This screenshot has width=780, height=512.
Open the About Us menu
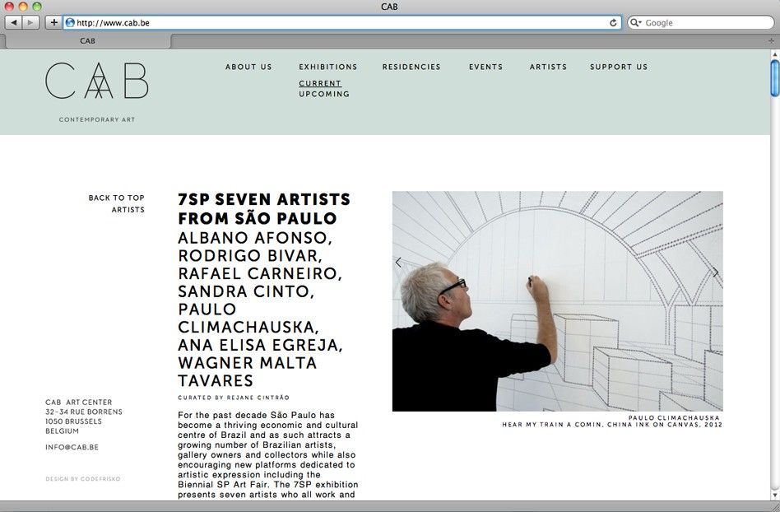248,67
